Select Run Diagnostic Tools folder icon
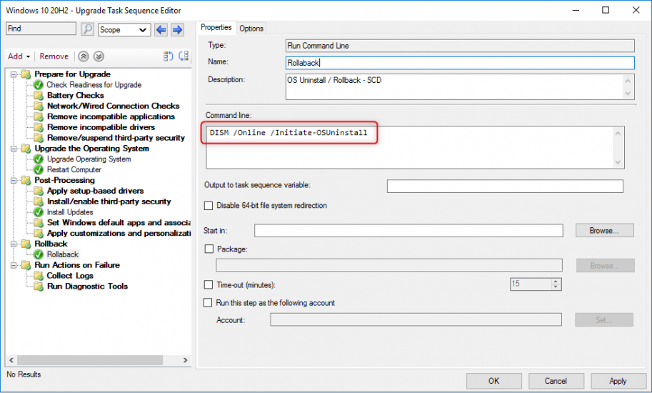652x393 pixels. (39, 286)
